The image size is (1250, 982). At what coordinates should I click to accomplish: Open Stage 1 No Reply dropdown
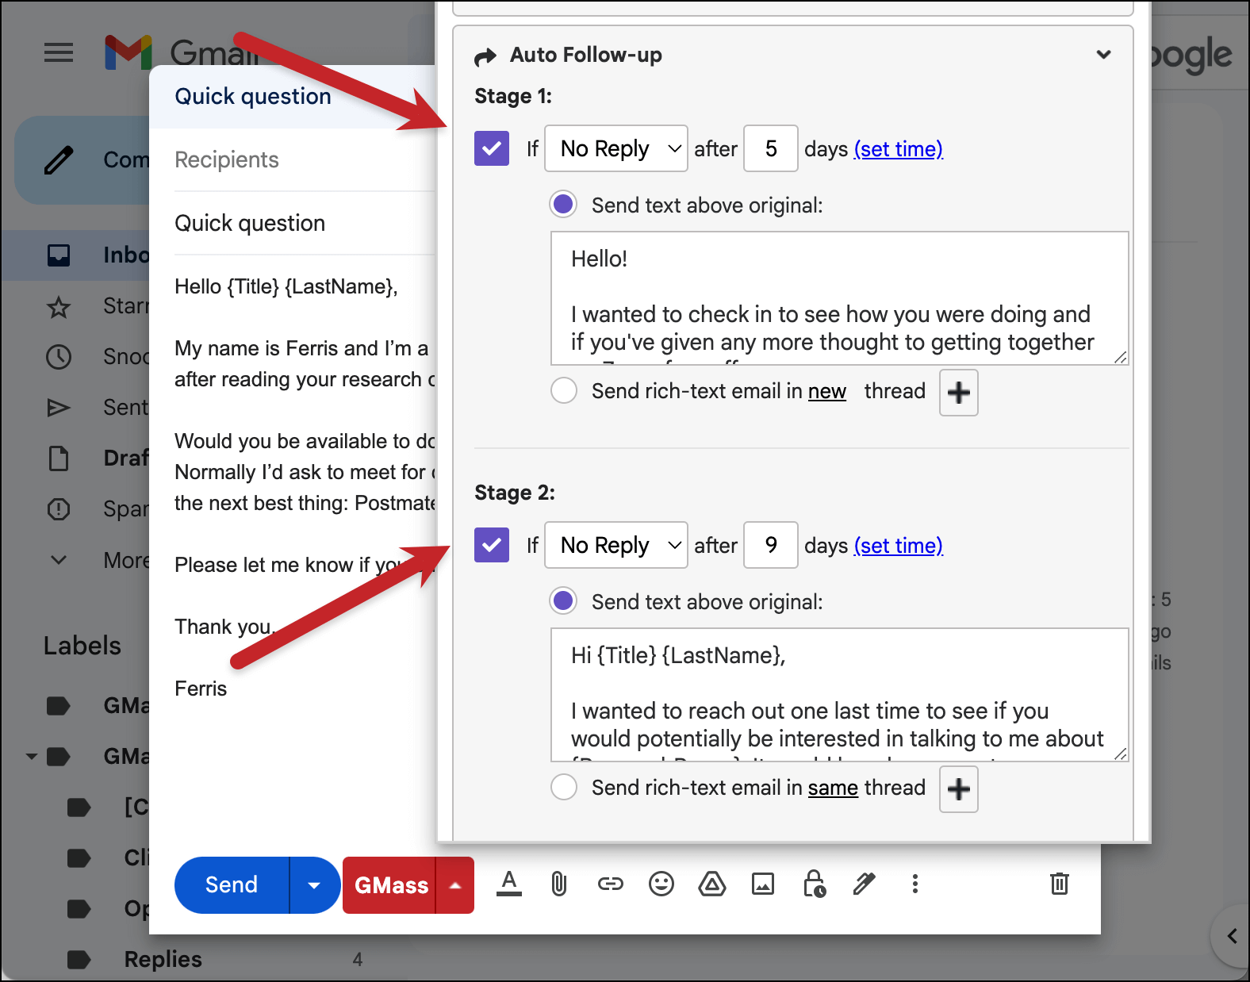click(616, 148)
